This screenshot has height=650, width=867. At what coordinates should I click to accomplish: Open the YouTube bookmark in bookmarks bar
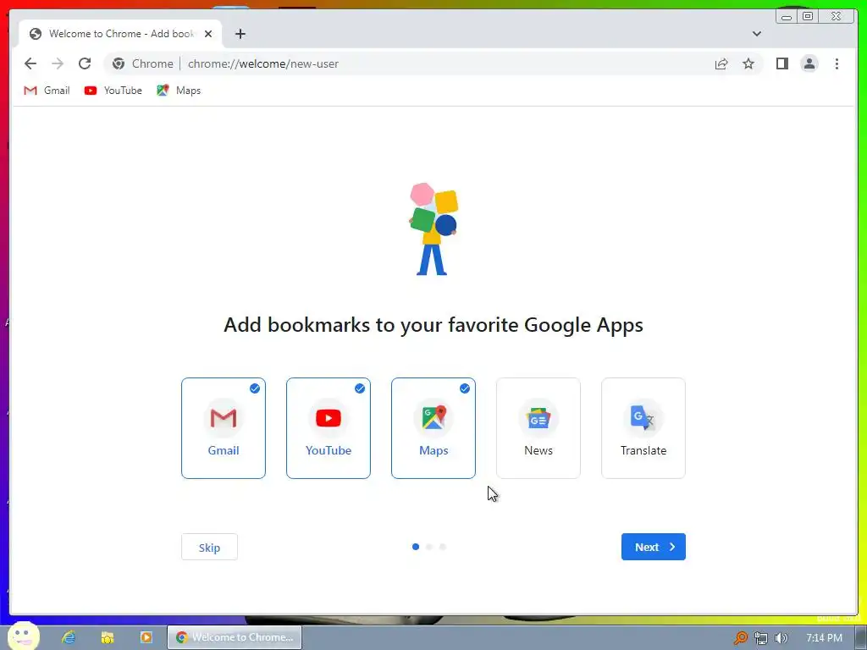(x=113, y=91)
